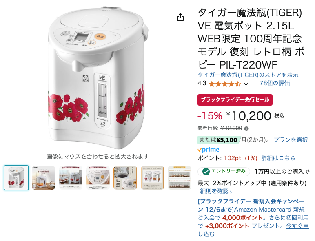The height and width of the screenshot is (241, 315).
Task: Select the first white pot thumbnail
Action: 16,178
